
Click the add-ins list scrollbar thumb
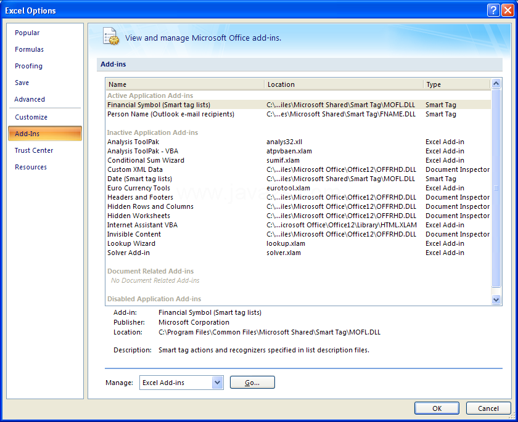(x=496, y=188)
